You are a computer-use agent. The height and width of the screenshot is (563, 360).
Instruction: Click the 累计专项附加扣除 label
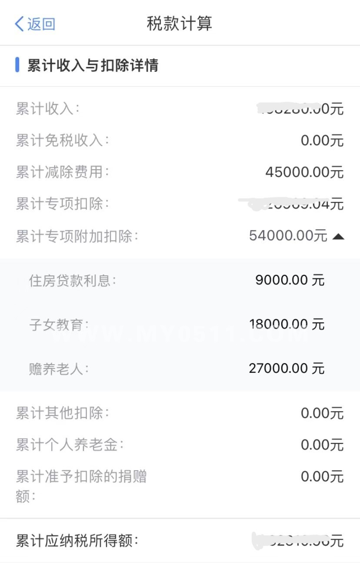coord(77,236)
